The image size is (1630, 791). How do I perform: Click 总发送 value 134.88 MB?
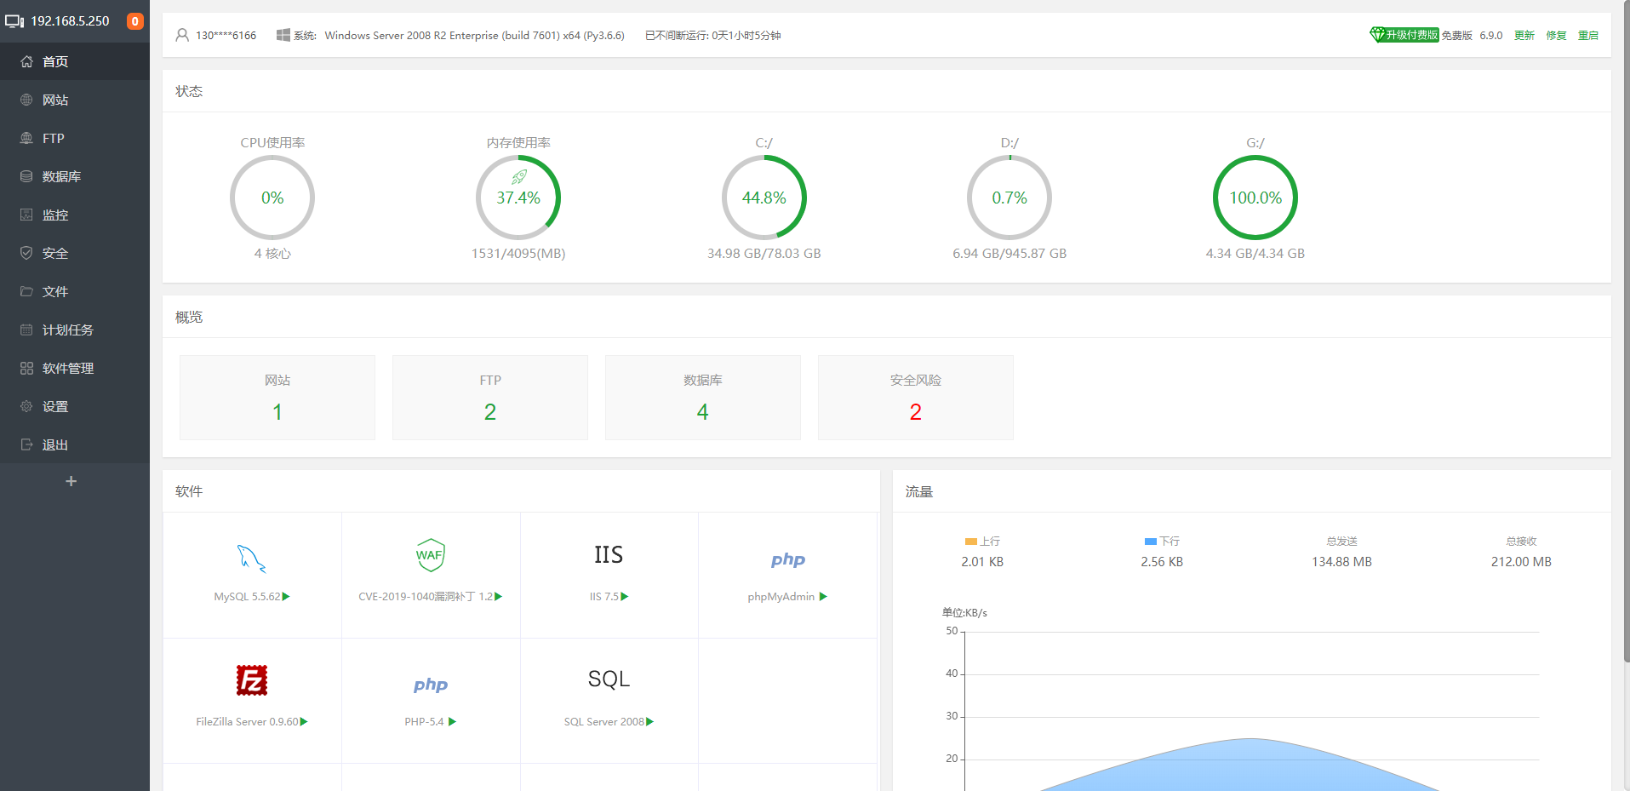tap(1341, 562)
